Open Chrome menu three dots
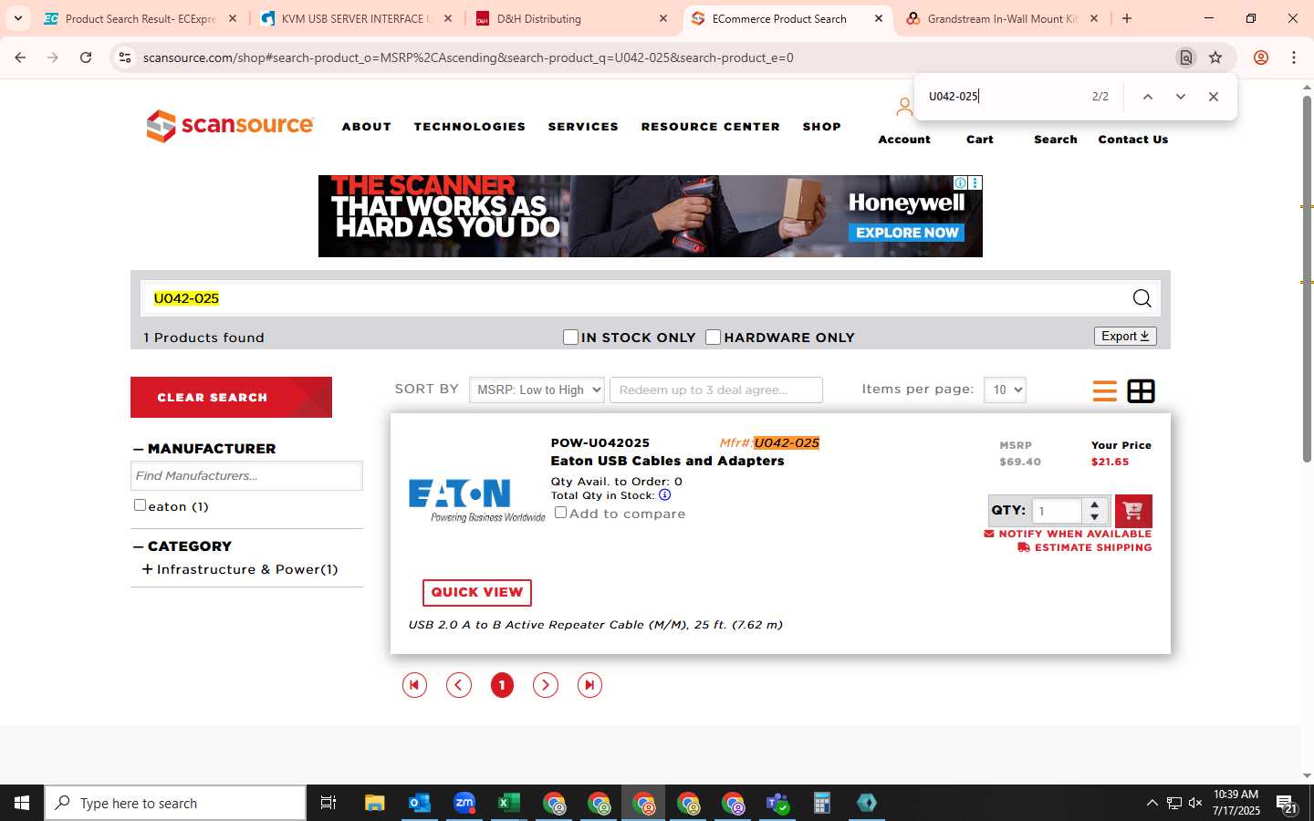Screen dimensions: 1314x821 click(x=1294, y=57)
